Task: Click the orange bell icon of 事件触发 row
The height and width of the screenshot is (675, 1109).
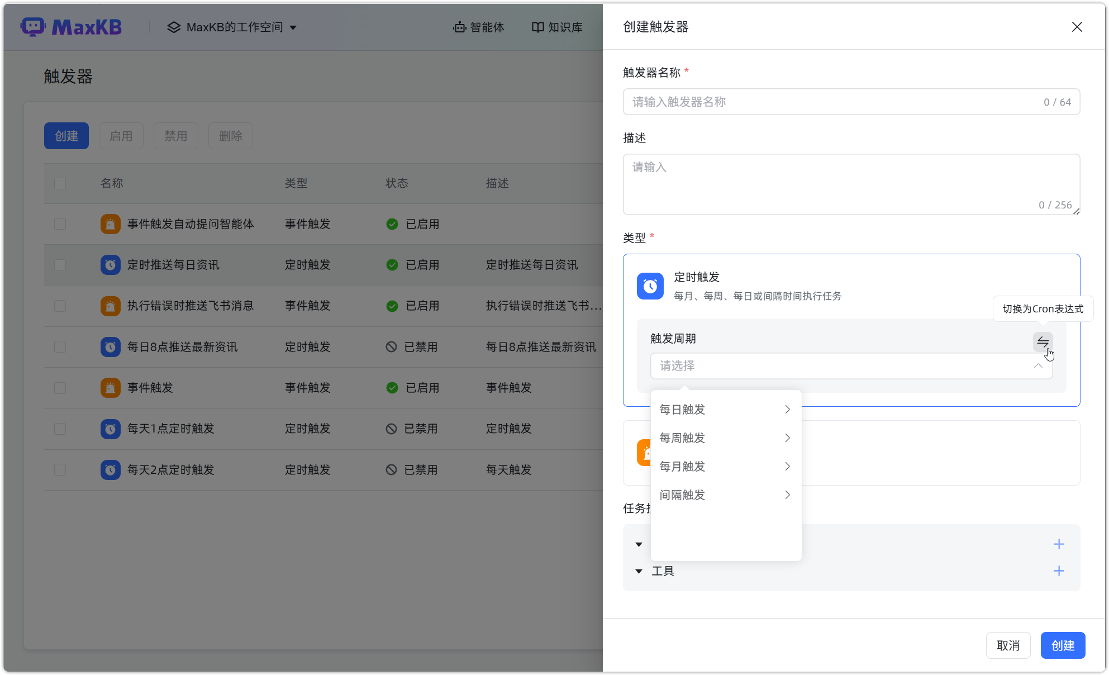Action: click(x=110, y=388)
